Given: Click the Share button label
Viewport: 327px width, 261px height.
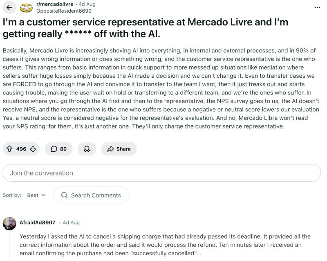Looking at the screenshot, I should pyautogui.click(x=123, y=149).
